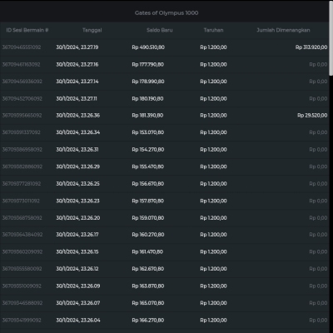Select balance 'Rp 154.270,80'
Viewport: 333px width, 333px height.
148,149
